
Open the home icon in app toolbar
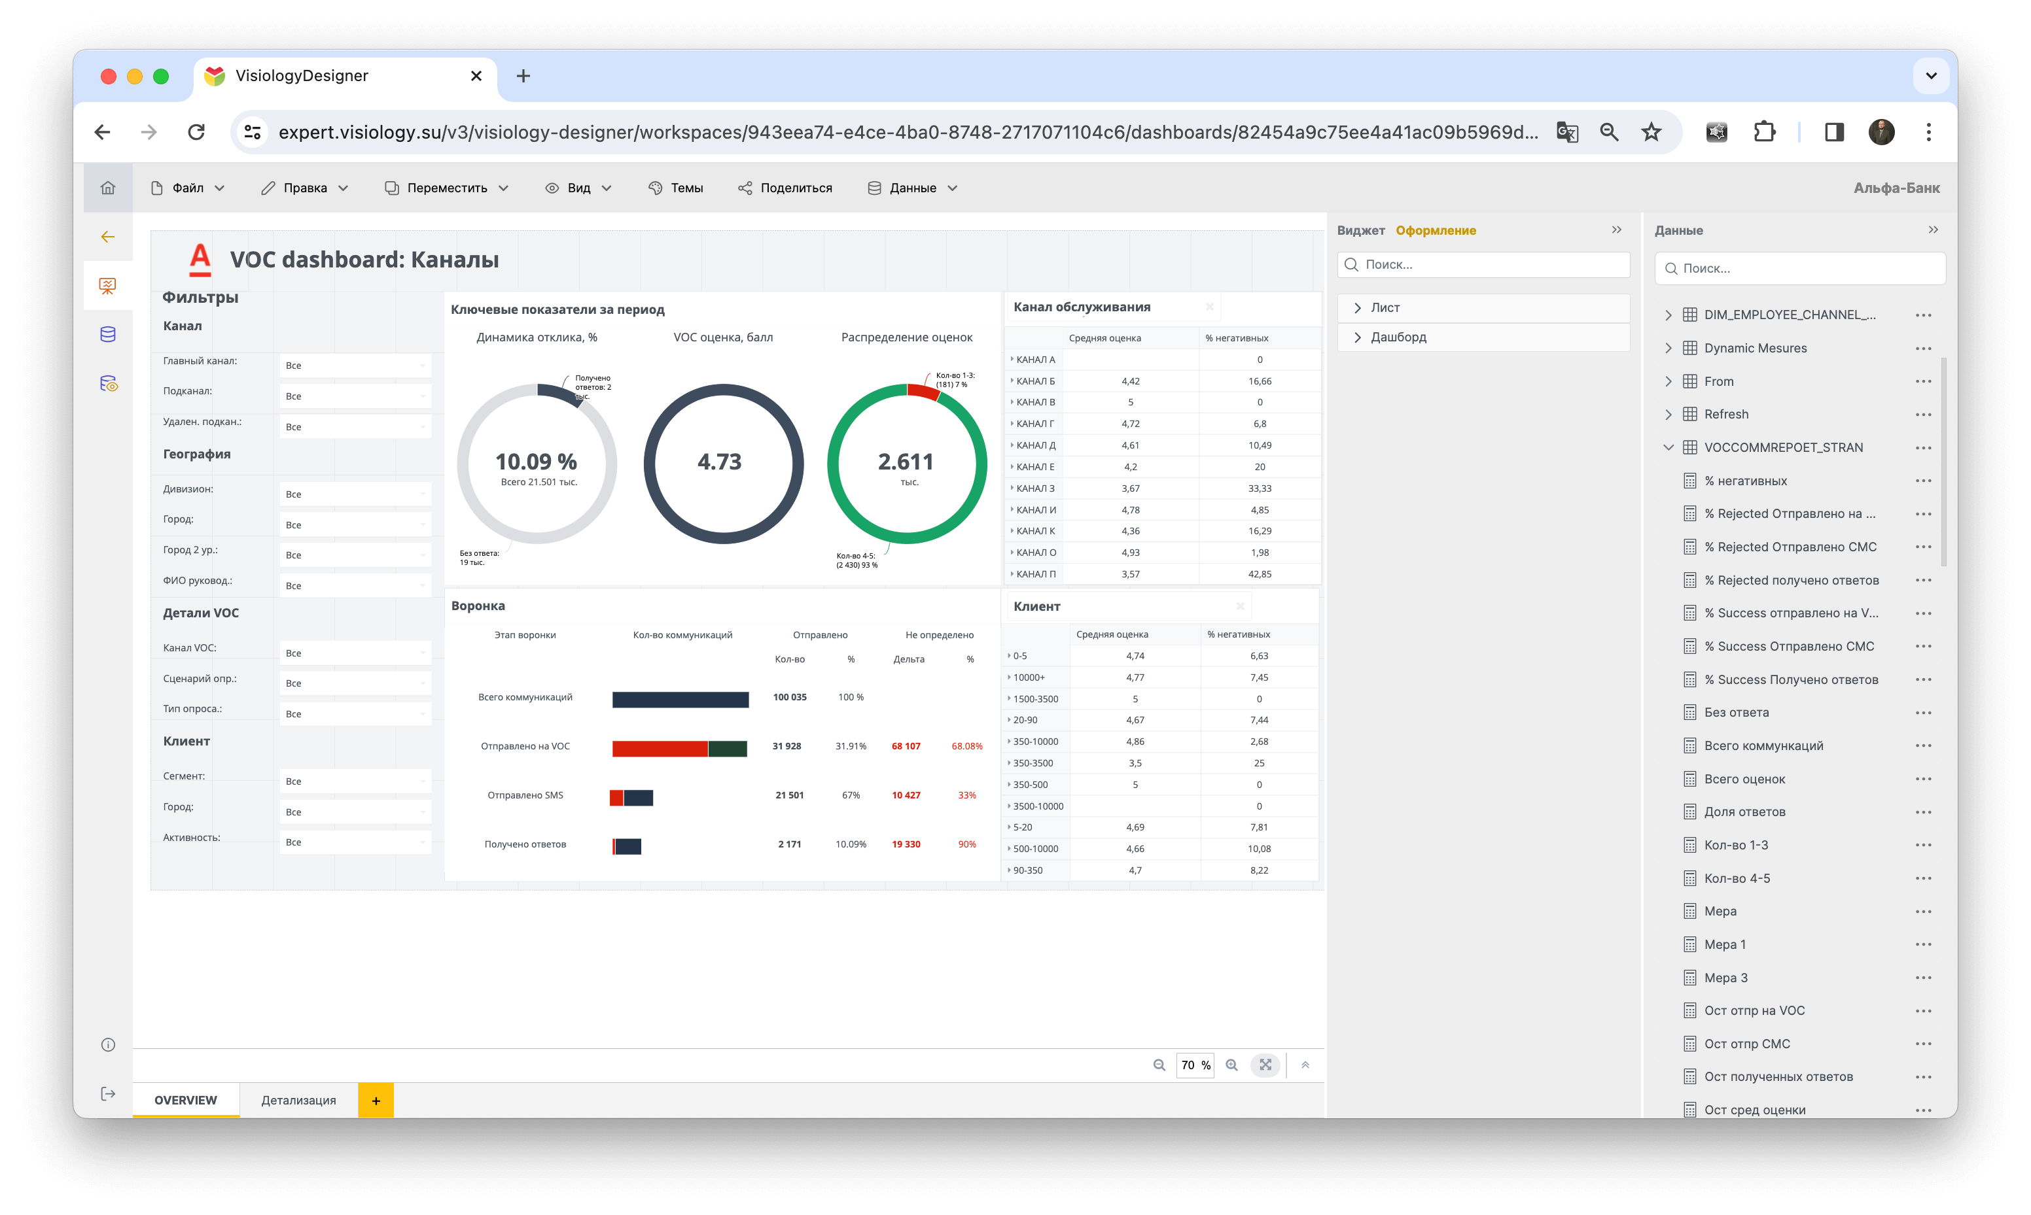tap(107, 188)
